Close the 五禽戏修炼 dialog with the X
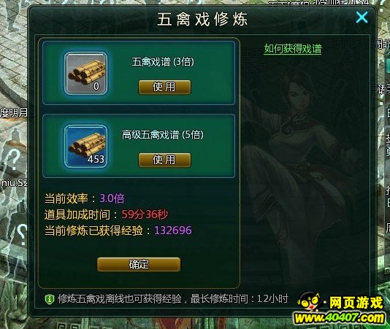Viewport: 390px width, 329px height. tap(362, 18)
